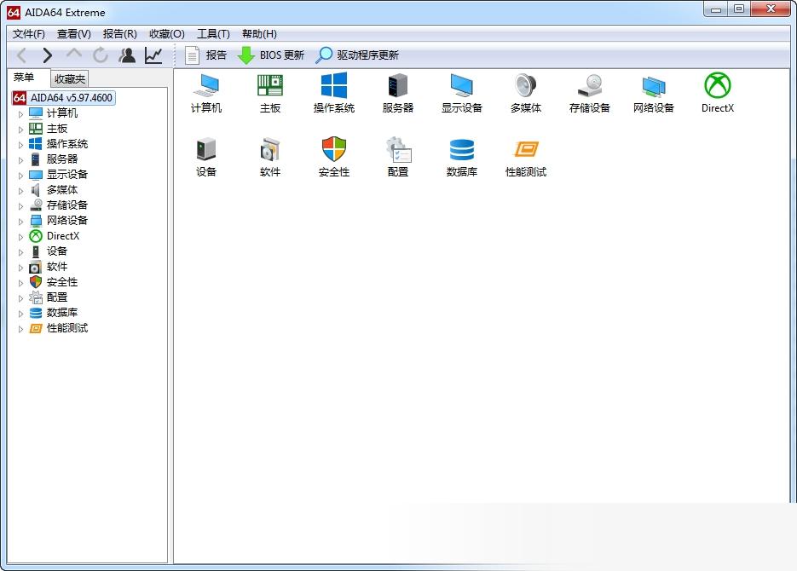Select 配置 in the left tree
The image size is (797, 571).
(57, 297)
